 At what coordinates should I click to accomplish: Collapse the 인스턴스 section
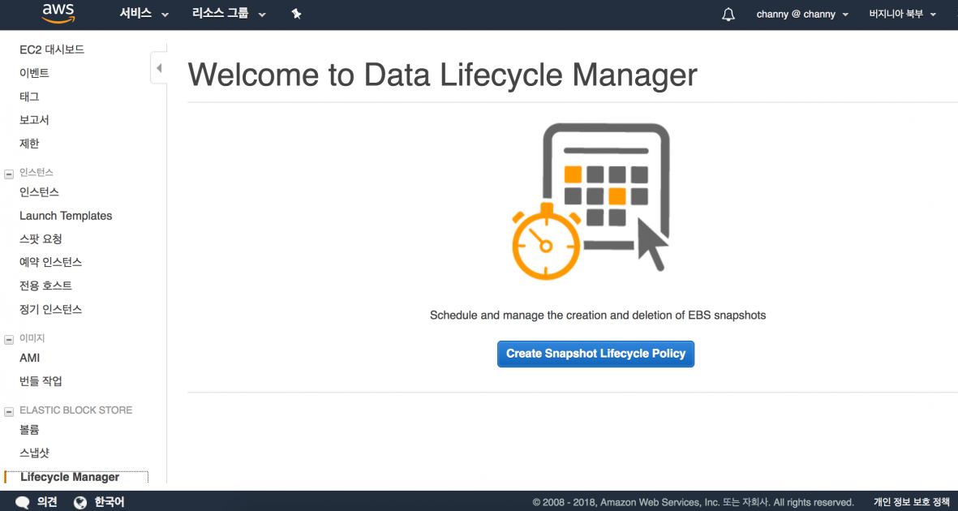(9, 173)
